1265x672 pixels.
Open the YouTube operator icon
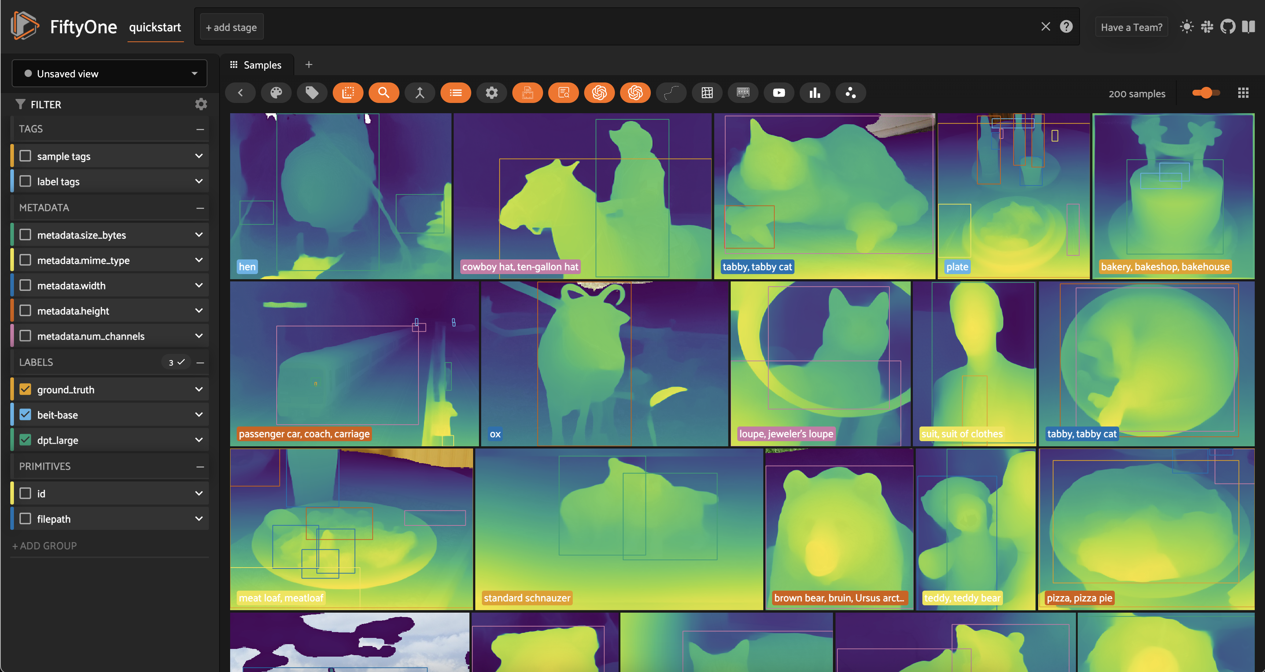click(779, 93)
